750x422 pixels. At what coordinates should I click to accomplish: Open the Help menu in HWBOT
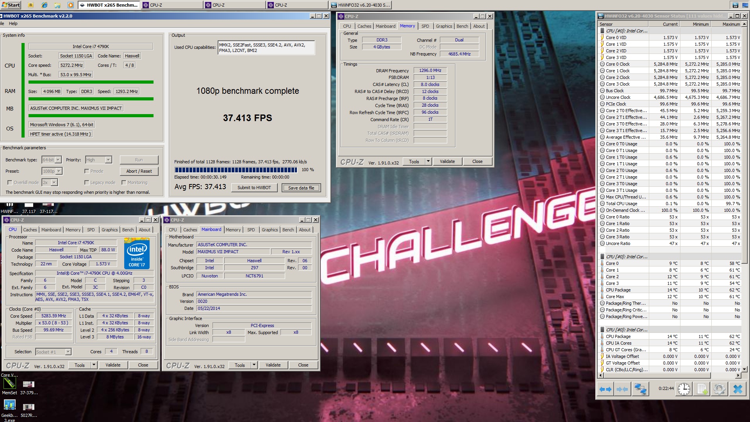tap(13, 23)
